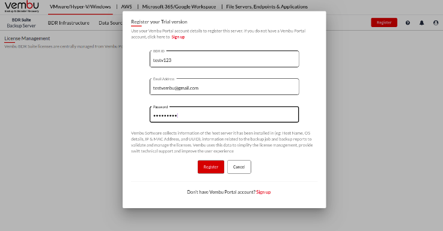Click 'Register your Trial version' dialog title
The width and height of the screenshot is (443, 231).
coord(159,22)
